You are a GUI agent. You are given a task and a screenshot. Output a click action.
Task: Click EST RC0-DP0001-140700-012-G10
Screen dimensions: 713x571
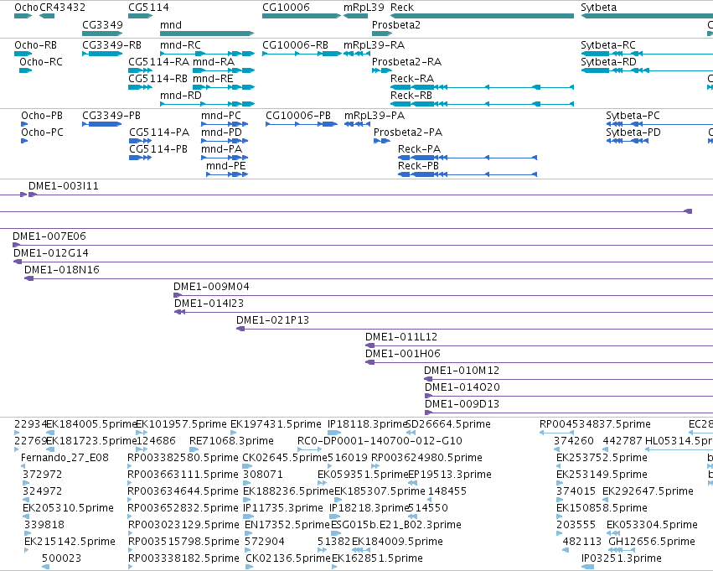(x=309, y=449)
